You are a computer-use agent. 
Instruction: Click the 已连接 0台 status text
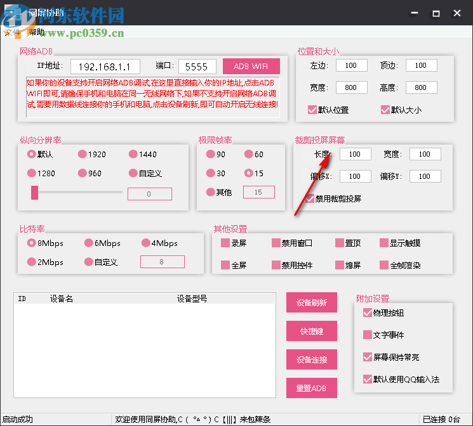coord(441,420)
